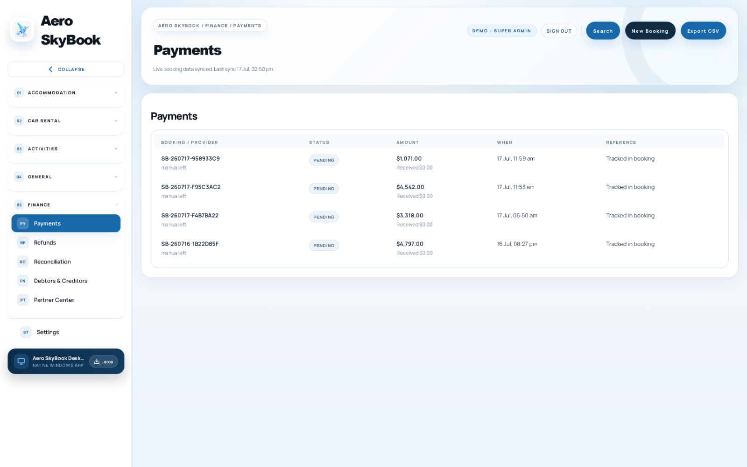
Task: Click the Demo - Super Admin badge
Action: coord(501,31)
